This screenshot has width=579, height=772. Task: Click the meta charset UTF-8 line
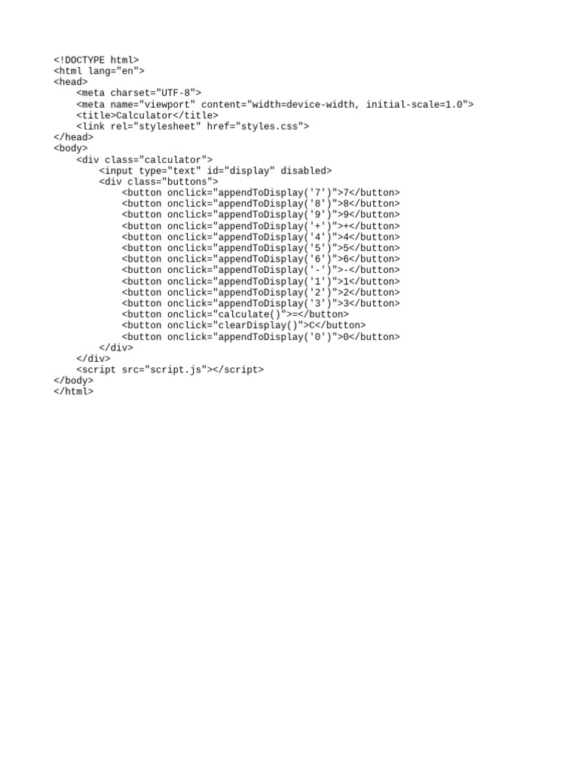139,93
